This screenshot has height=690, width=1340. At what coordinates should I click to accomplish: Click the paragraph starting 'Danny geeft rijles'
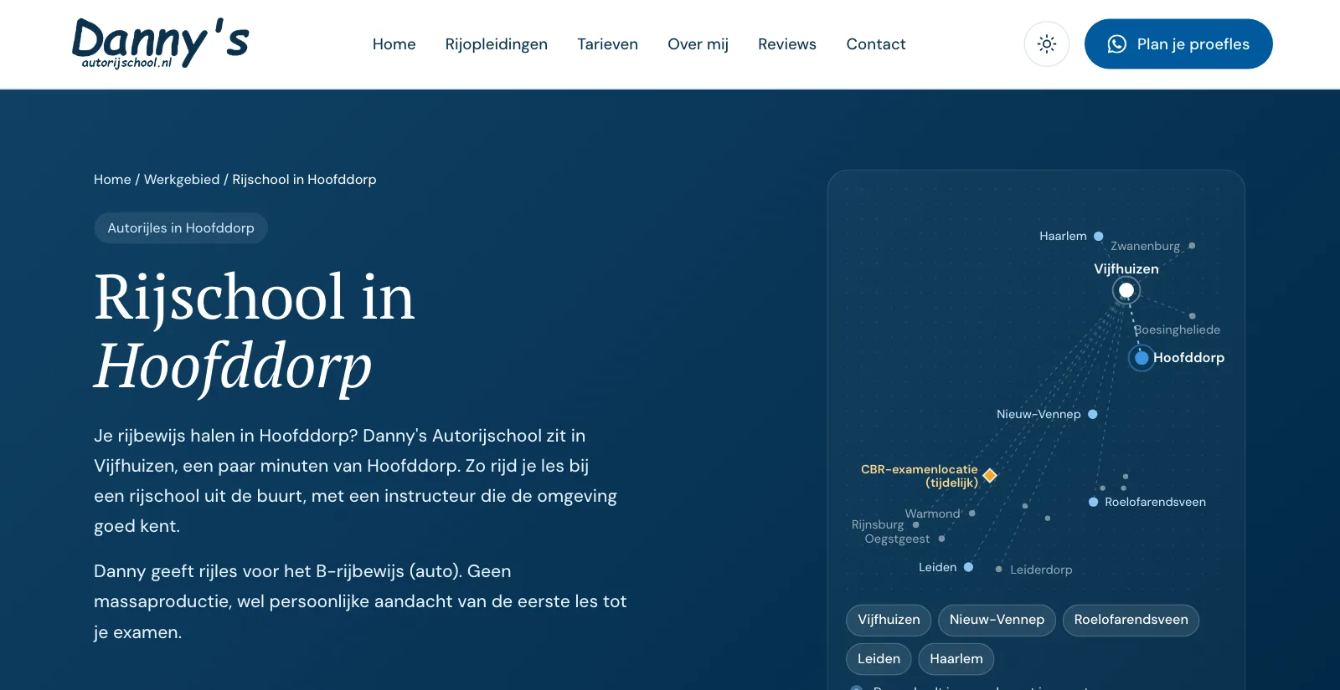pyautogui.click(x=360, y=601)
